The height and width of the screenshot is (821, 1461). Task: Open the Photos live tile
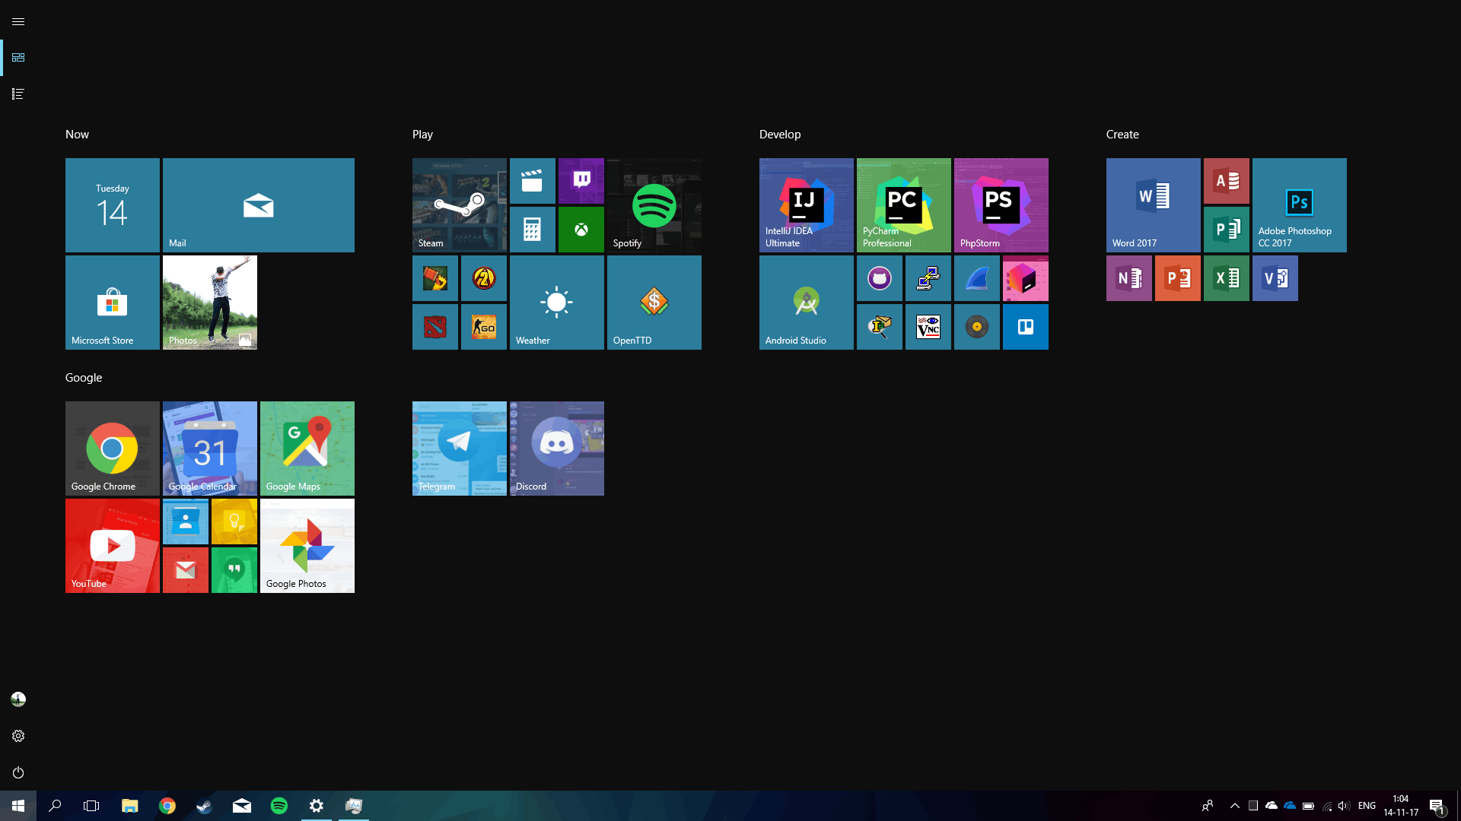click(x=210, y=303)
